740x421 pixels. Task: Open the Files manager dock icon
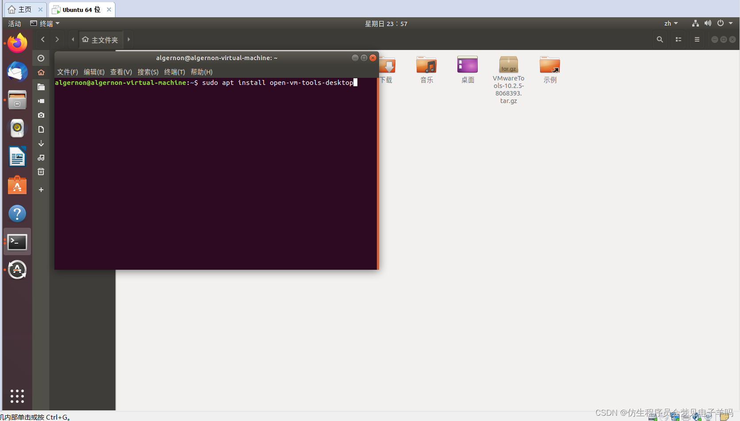click(17, 100)
